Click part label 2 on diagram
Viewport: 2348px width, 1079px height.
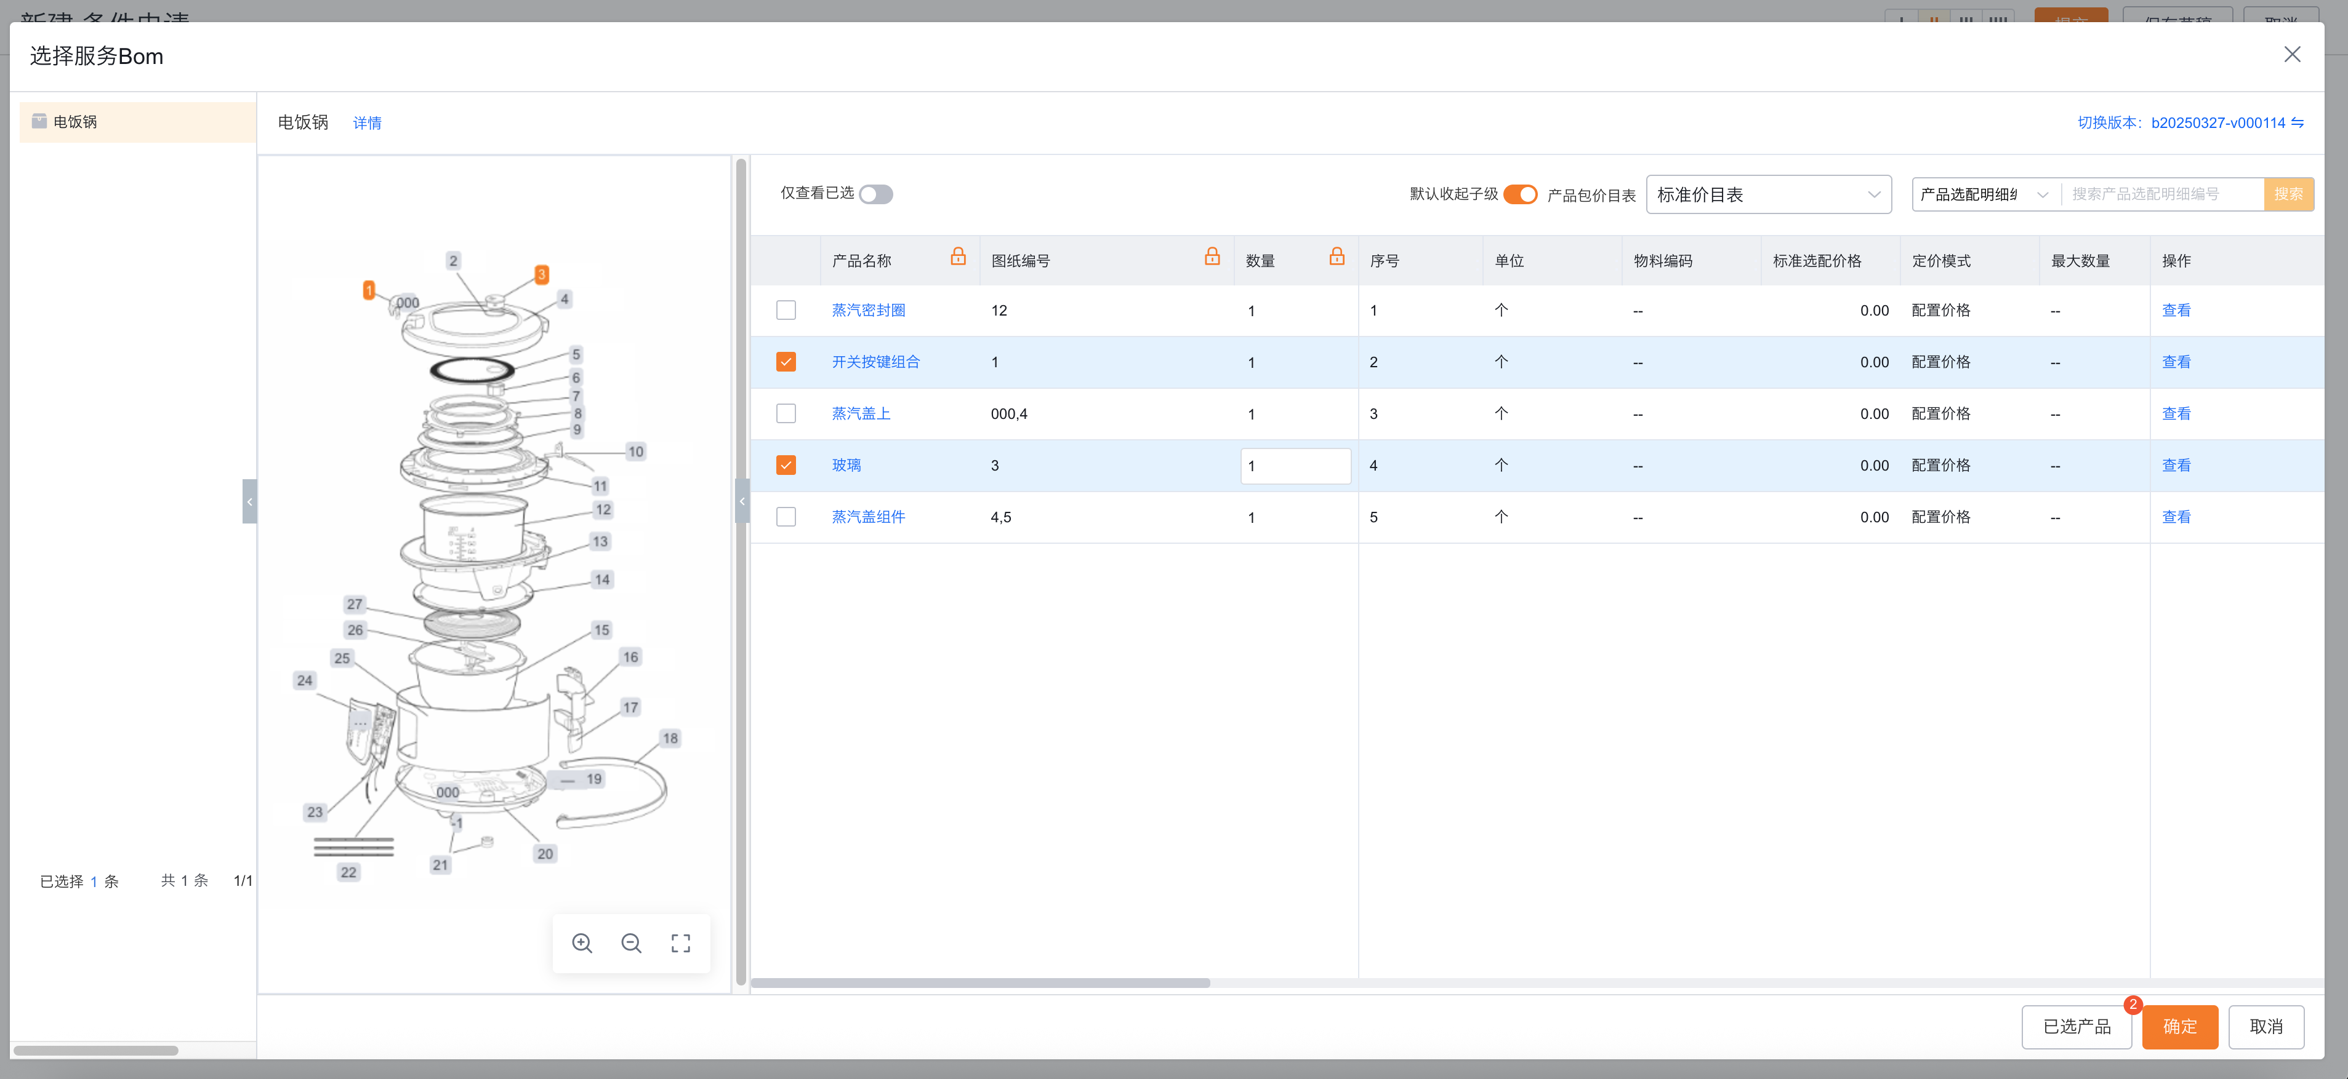(x=453, y=260)
